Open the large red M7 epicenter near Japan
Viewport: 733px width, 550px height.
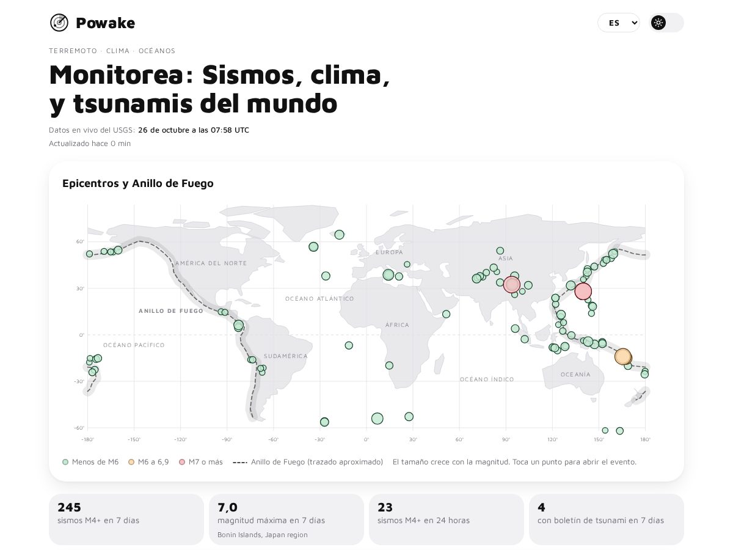tap(583, 291)
